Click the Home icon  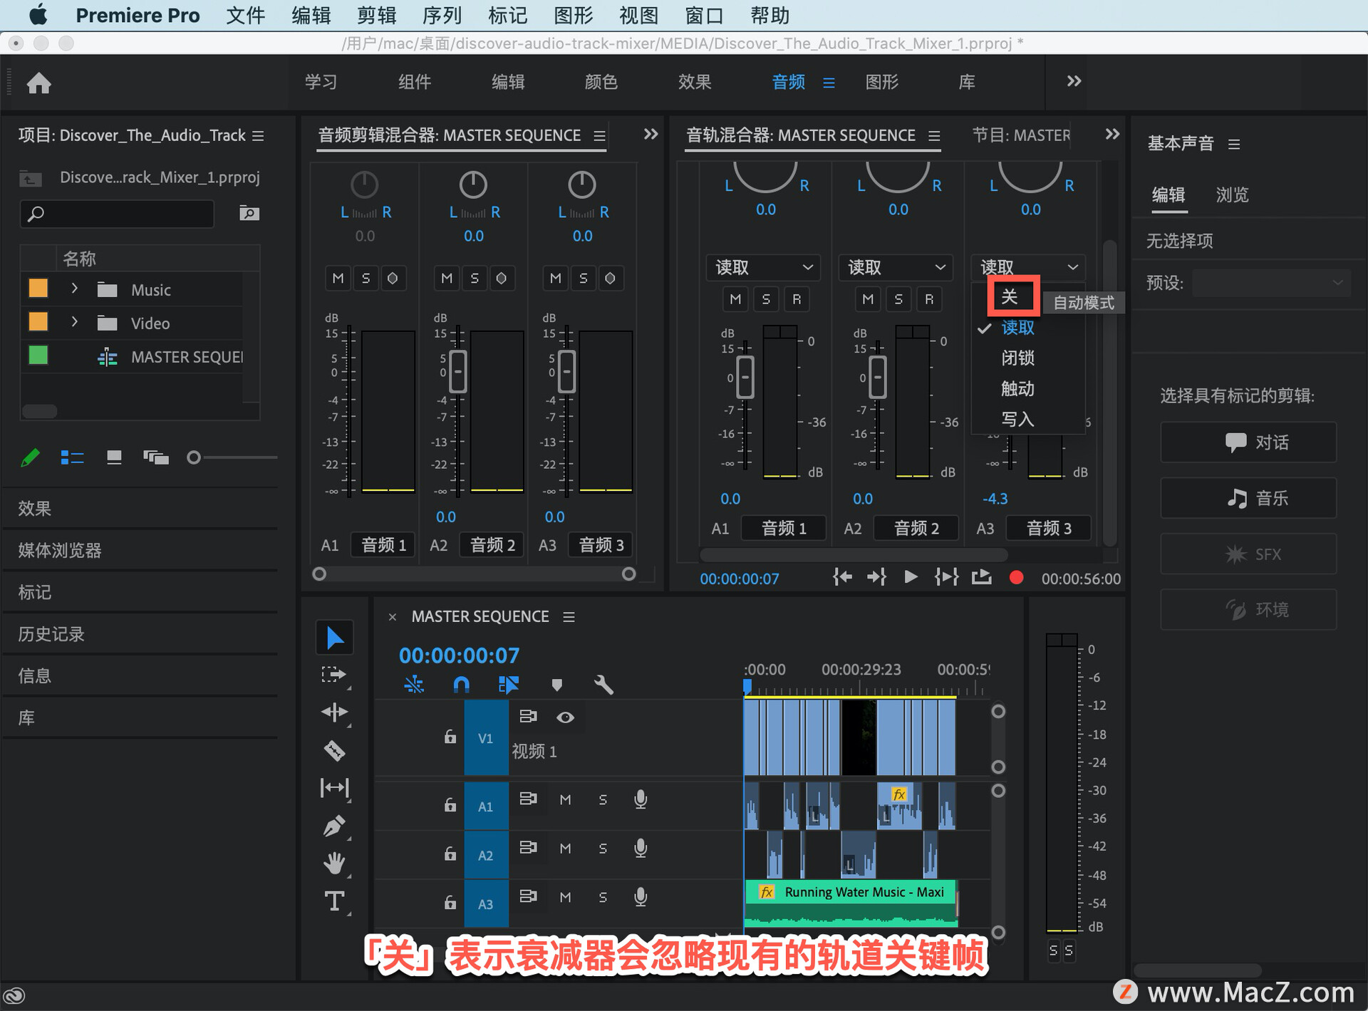pos(39,83)
